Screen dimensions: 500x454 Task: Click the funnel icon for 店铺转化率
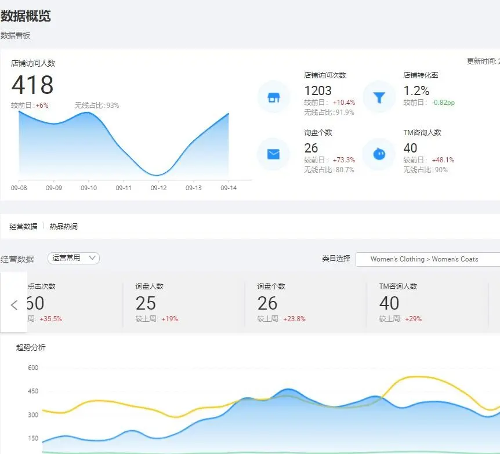click(379, 97)
